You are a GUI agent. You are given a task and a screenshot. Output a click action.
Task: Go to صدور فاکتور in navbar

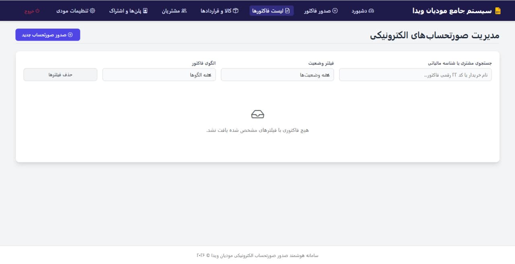pos(321,11)
